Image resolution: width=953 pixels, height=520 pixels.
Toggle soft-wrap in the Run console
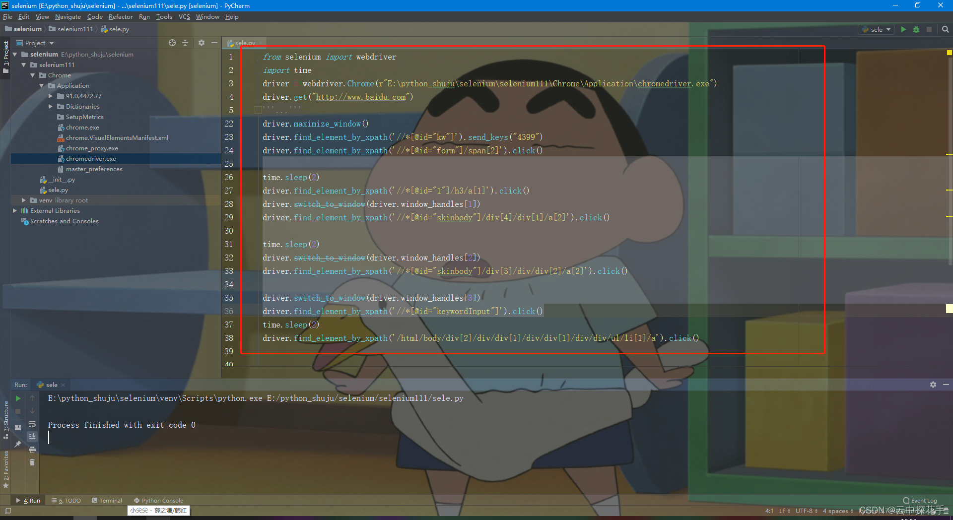click(32, 424)
